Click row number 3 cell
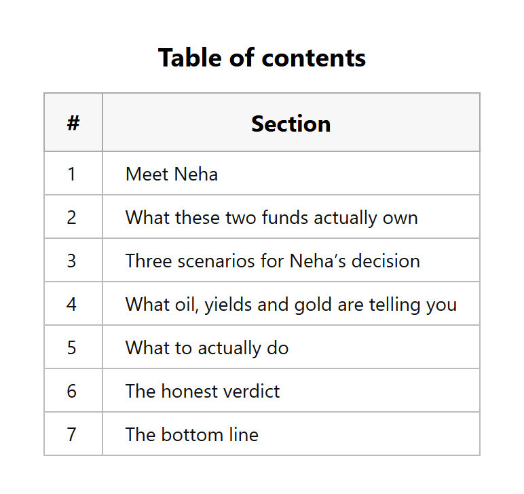Image resolution: width=524 pixels, height=494 pixels. click(x=73, y=260)
